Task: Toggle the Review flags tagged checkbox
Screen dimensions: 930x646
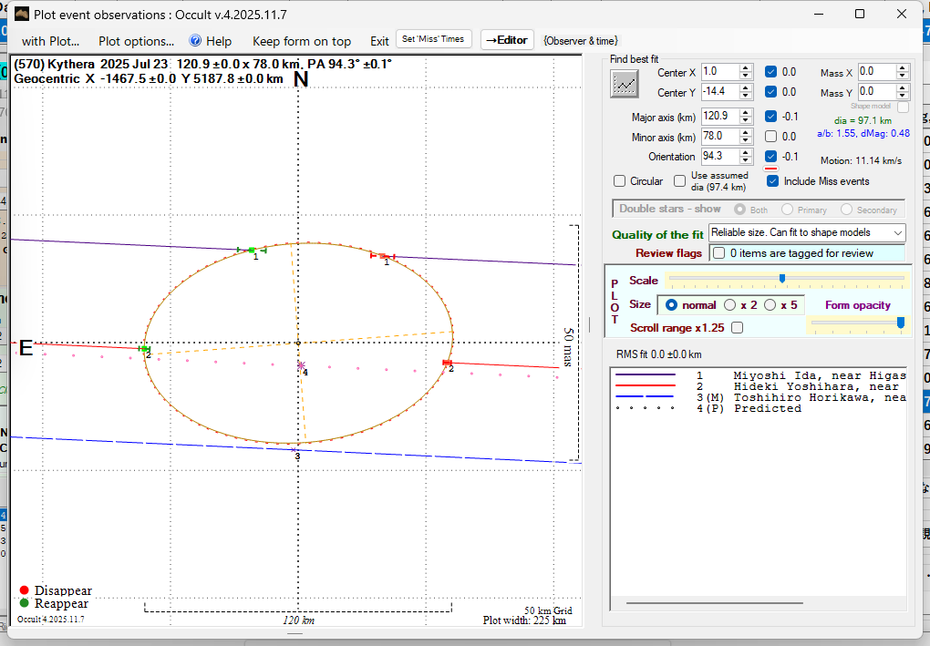Action: click(x=718, y=253)
